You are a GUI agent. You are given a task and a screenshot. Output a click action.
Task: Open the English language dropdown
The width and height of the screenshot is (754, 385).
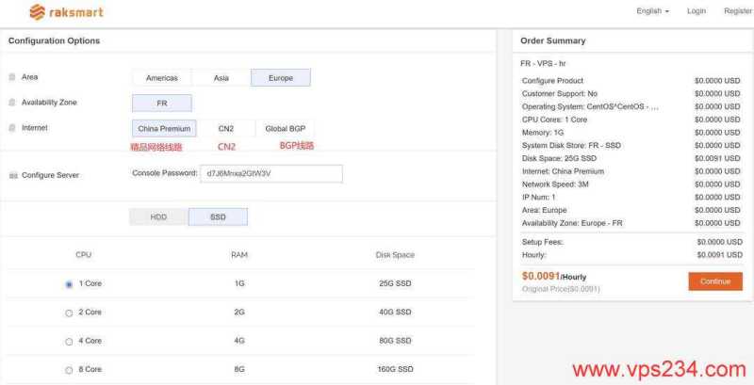tap(653, 11)
